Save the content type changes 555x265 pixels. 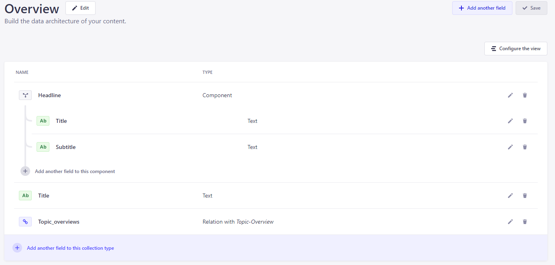531,8
